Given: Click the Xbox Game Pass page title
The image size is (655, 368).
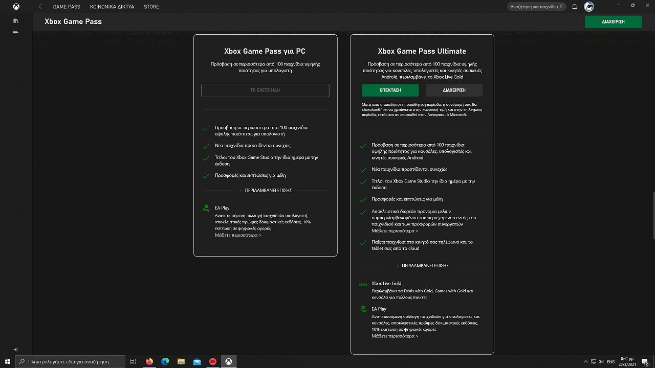Looking at the screenshot, I should 73,21.
